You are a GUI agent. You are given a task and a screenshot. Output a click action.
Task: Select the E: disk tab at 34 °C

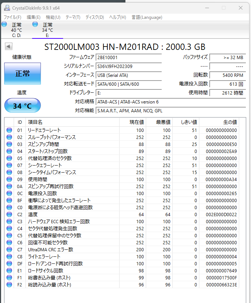(x=48, y=30)
